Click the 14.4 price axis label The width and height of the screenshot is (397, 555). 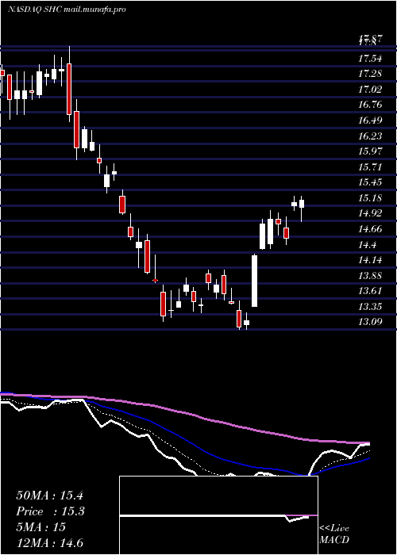[368, 244]
